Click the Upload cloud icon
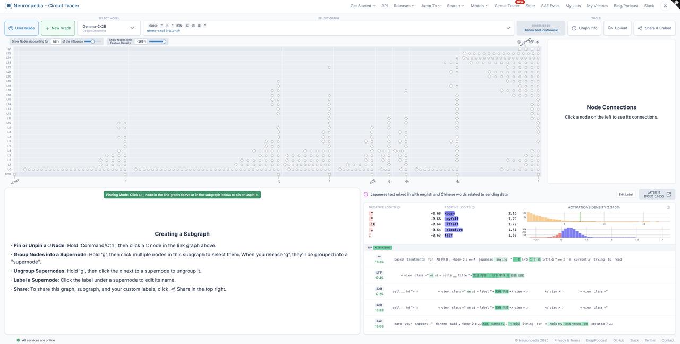Viewport: 680px width, 344px height. pos(610,28)
